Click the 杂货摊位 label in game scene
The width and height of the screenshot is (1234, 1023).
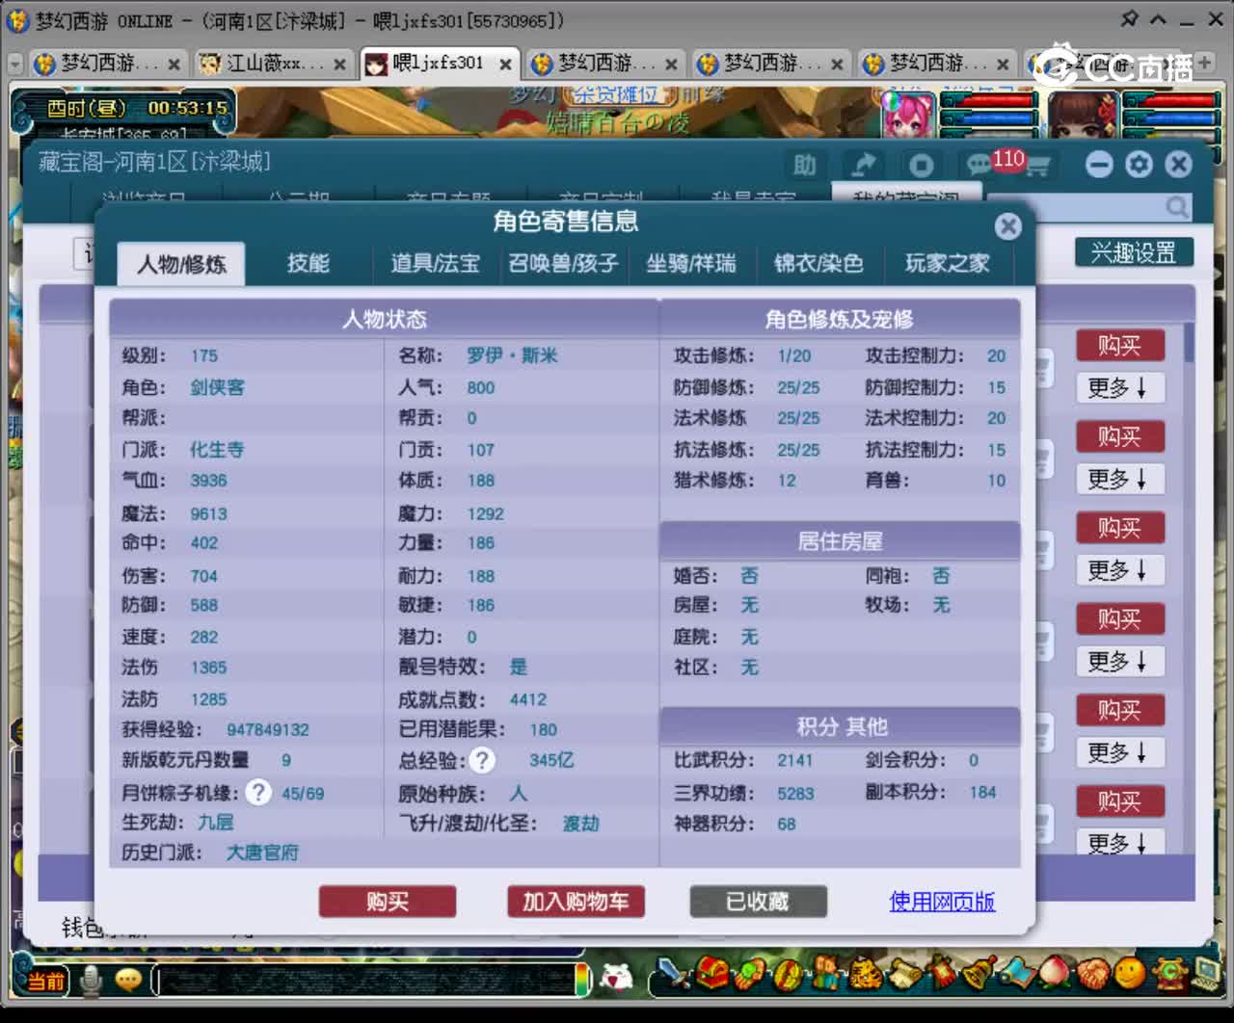point(617,94)
